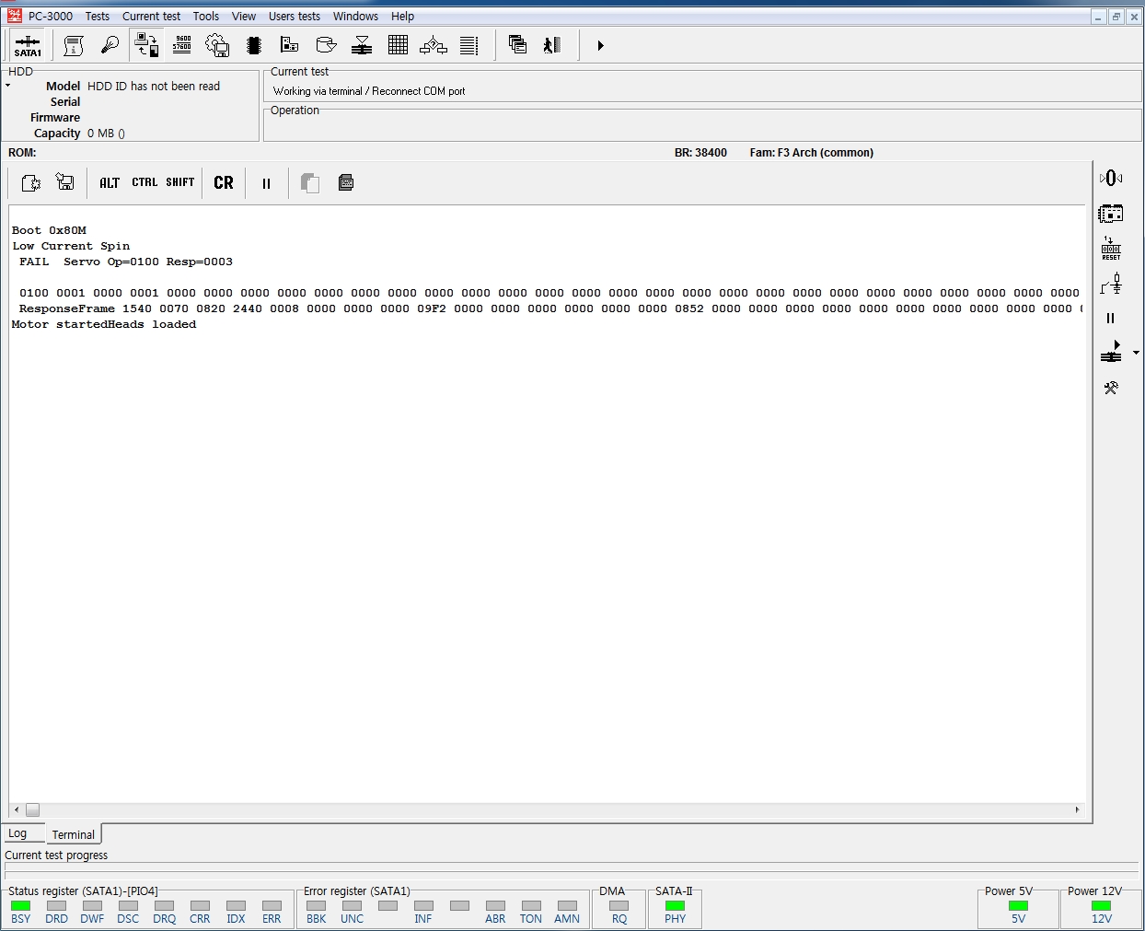Screen dimensions: 1145x931
Task: Open the Users tests menu
Action: 295,16
